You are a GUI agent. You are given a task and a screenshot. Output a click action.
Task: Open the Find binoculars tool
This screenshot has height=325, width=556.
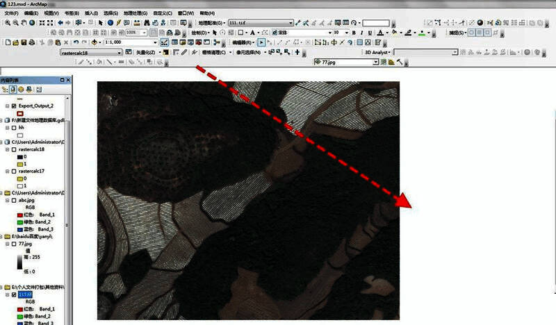tap(145, 23)
